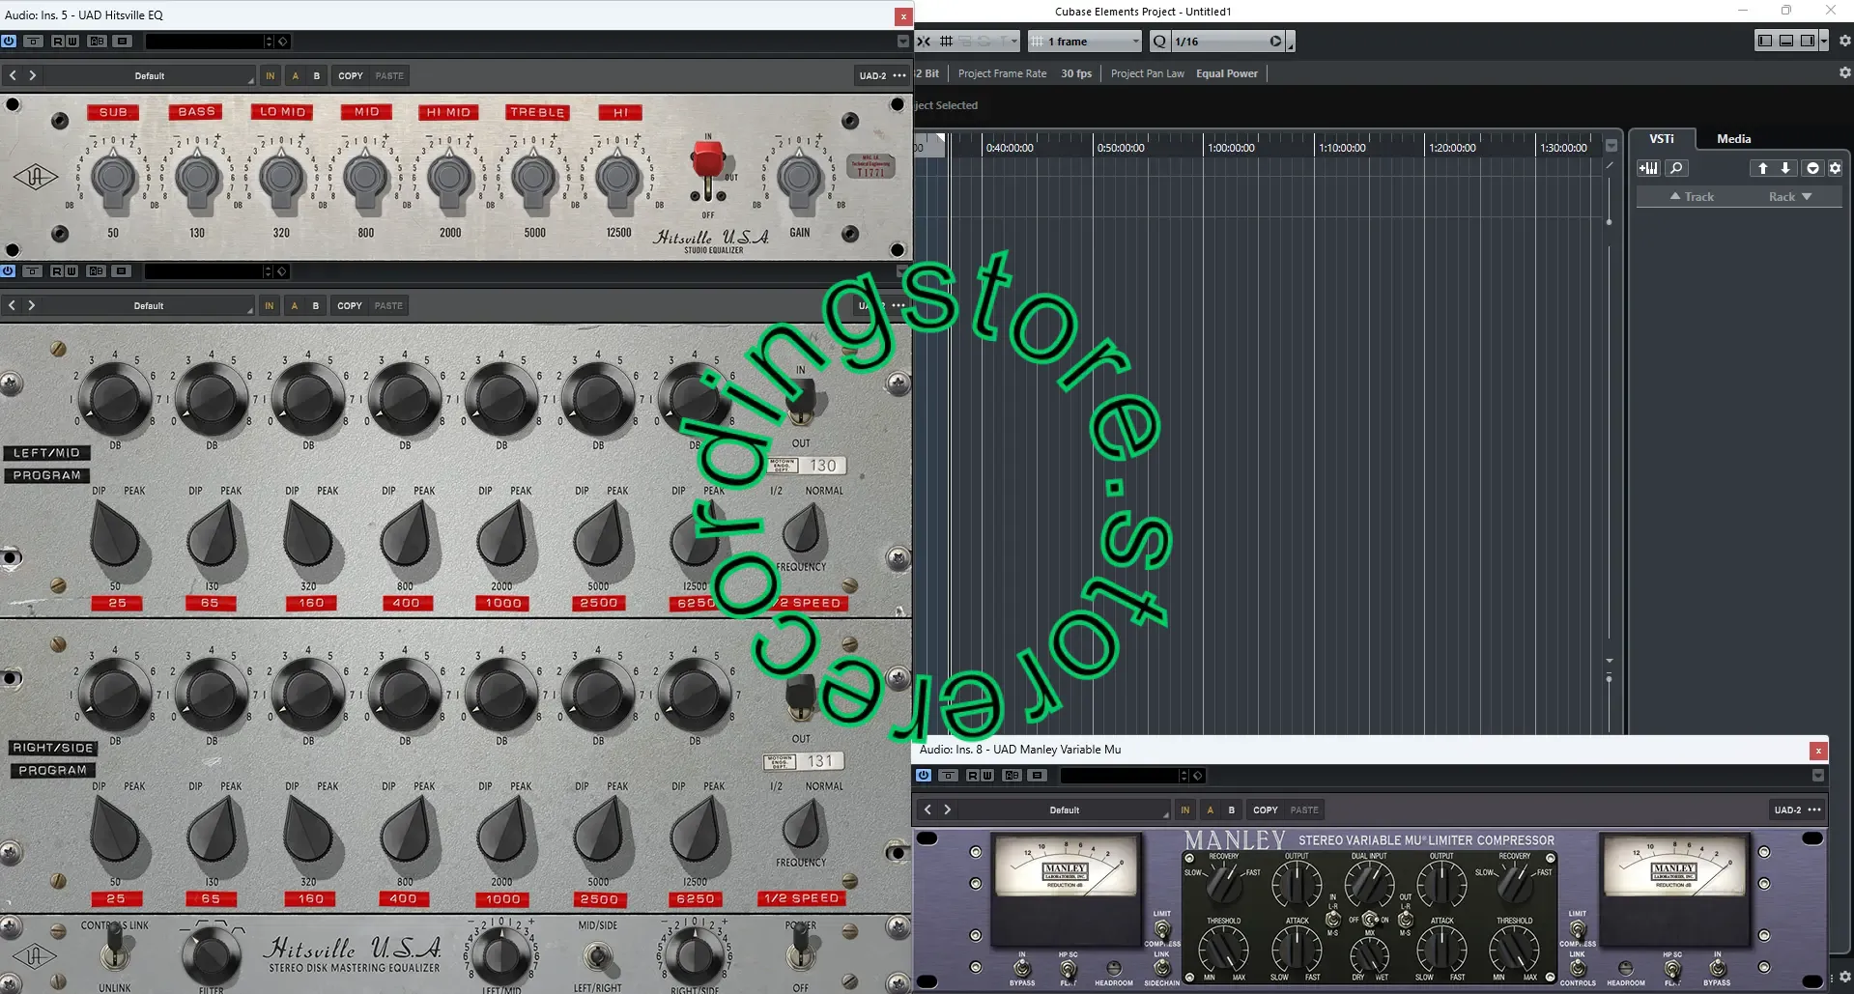Viewport: 1854px width, 994px height.
Task: Click the LEFT/MID 25 frequency red label
Action: click(117, 603)
